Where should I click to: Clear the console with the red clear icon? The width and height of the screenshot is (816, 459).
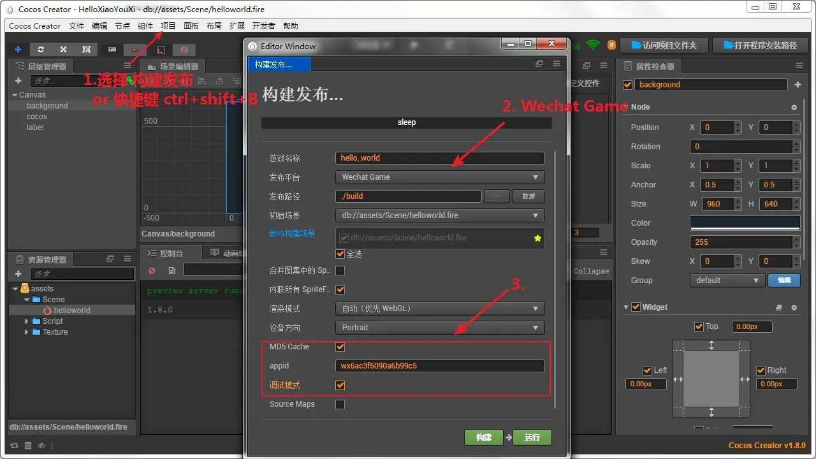152,270
